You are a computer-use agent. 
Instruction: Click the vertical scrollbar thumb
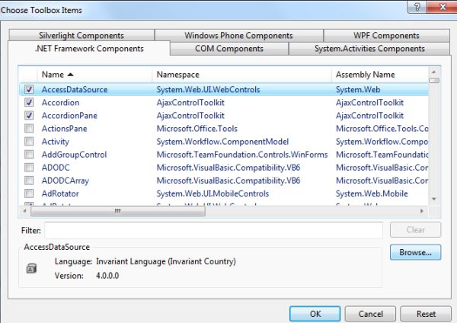[434, 80]
